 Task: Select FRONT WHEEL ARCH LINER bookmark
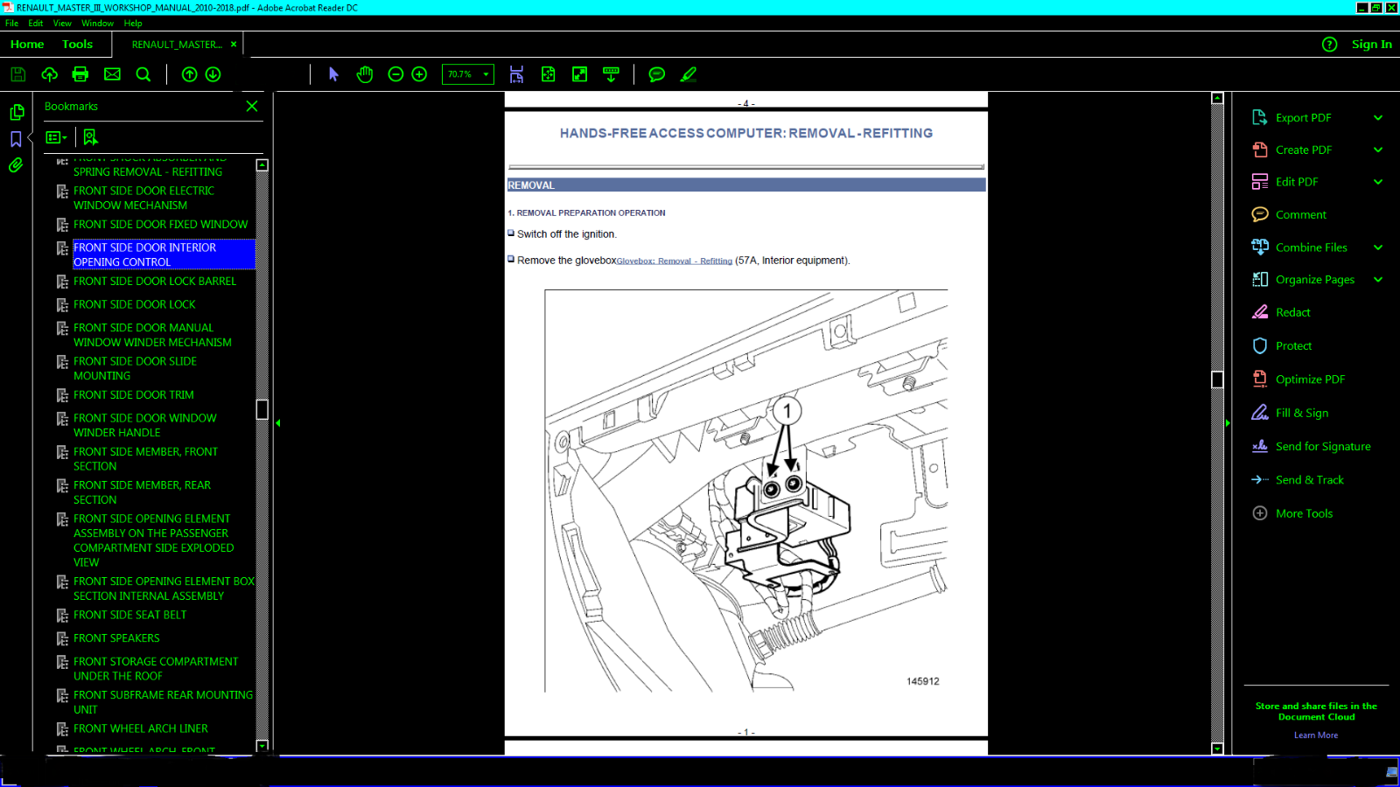[141, 728]
